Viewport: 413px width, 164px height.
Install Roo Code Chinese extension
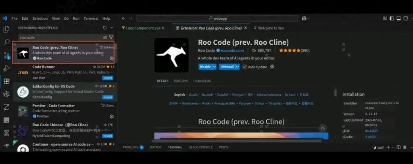tap(108, 136)
